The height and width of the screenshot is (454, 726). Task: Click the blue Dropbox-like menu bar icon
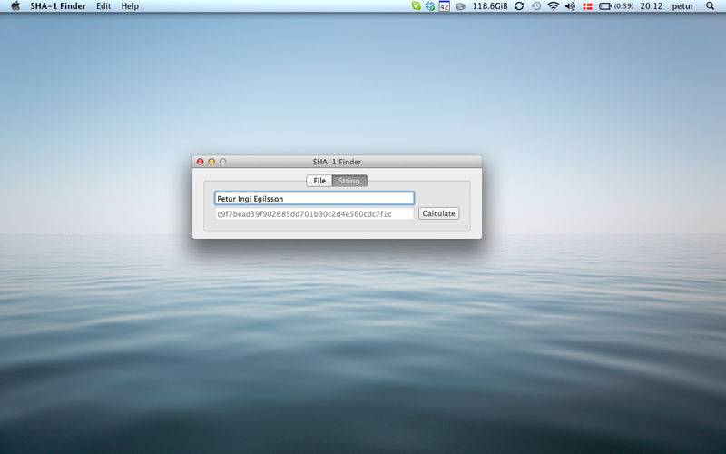(x=430, y=6)
